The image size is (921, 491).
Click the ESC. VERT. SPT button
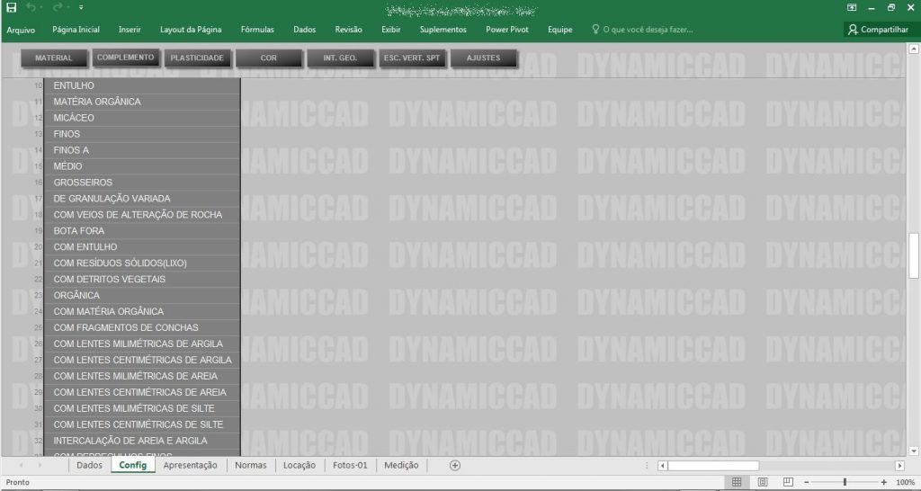coord(412,58)
